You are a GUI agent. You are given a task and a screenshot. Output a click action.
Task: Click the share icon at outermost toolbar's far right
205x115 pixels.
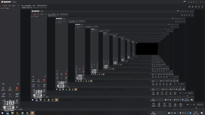202,7
